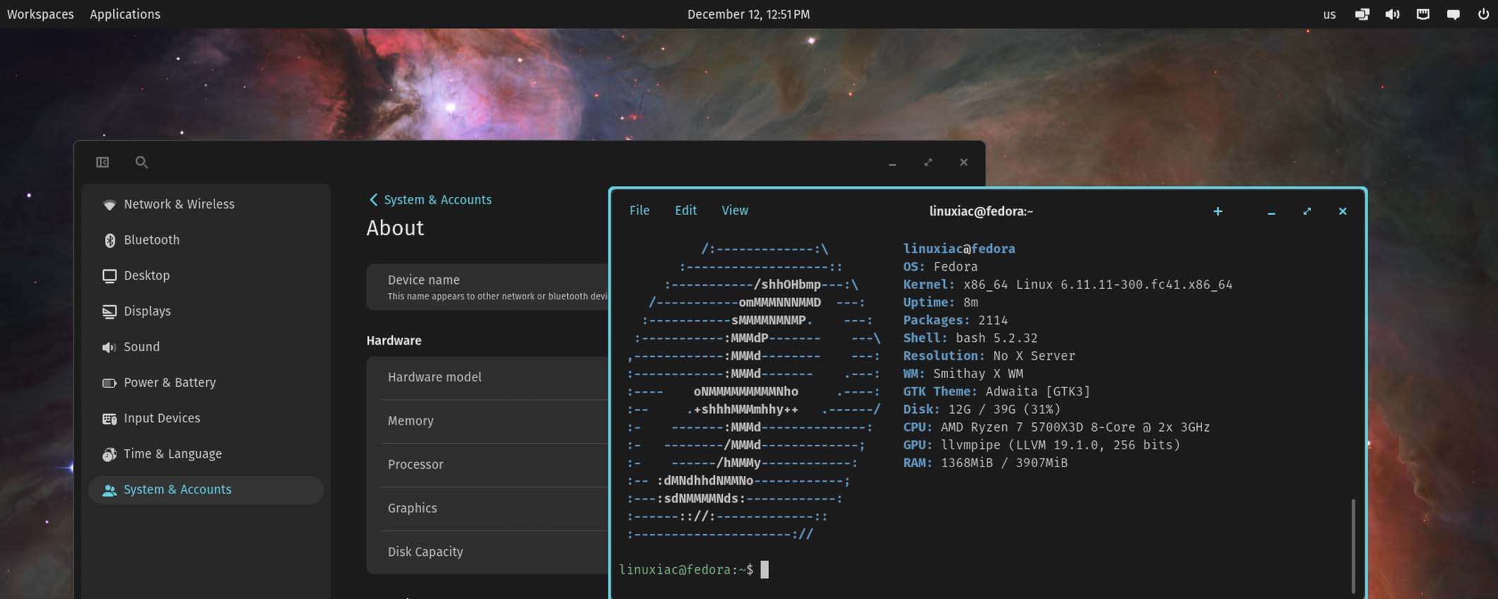The width and height of the screenshot is (1498, 599).
Task: Open volume control in top panel
Action: (x=1392, y=14)
